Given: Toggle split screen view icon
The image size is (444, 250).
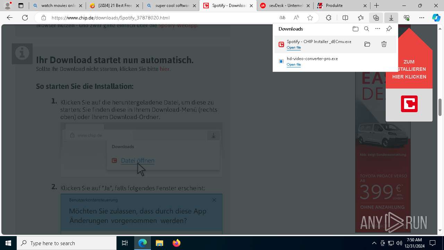Looking at the screenshot, I should tap(345, 18).
